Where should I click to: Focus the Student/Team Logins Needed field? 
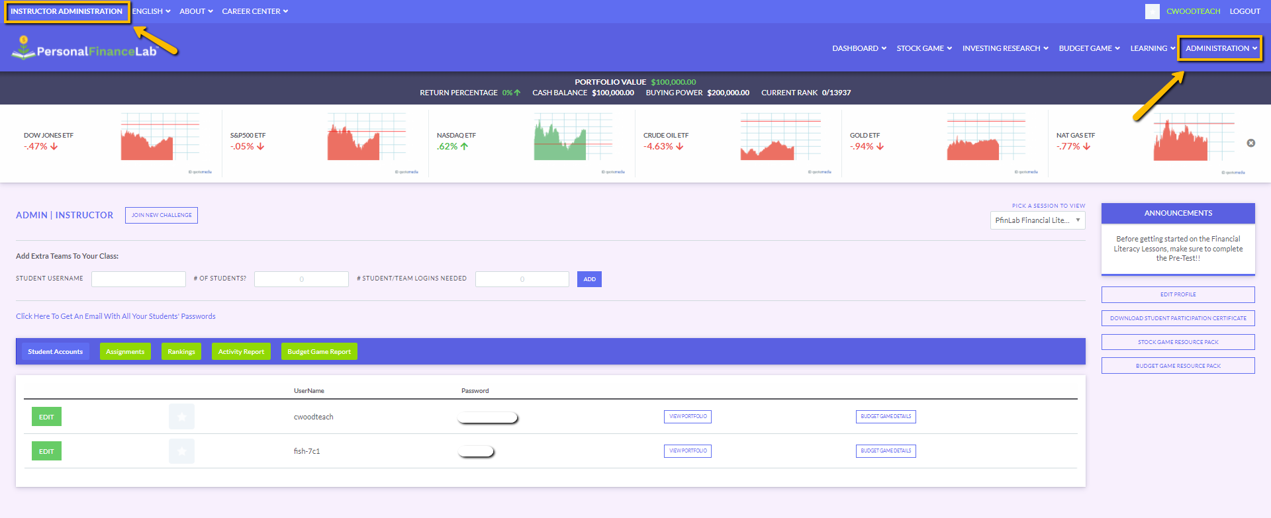click(x=522, y=279)
